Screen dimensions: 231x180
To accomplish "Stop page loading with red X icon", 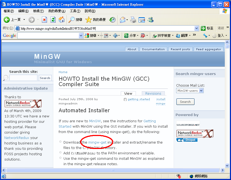I will tap(44, 20).
